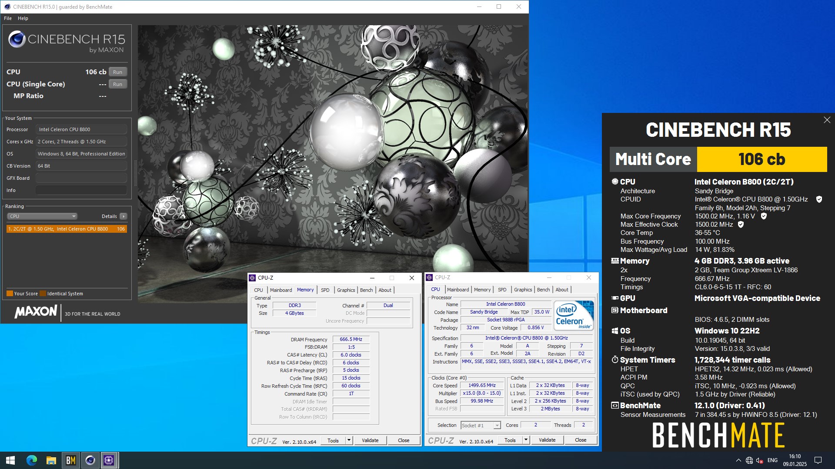Minimize the left CPU-Z window
The image size is (835, 469).
tap(372, 278)
